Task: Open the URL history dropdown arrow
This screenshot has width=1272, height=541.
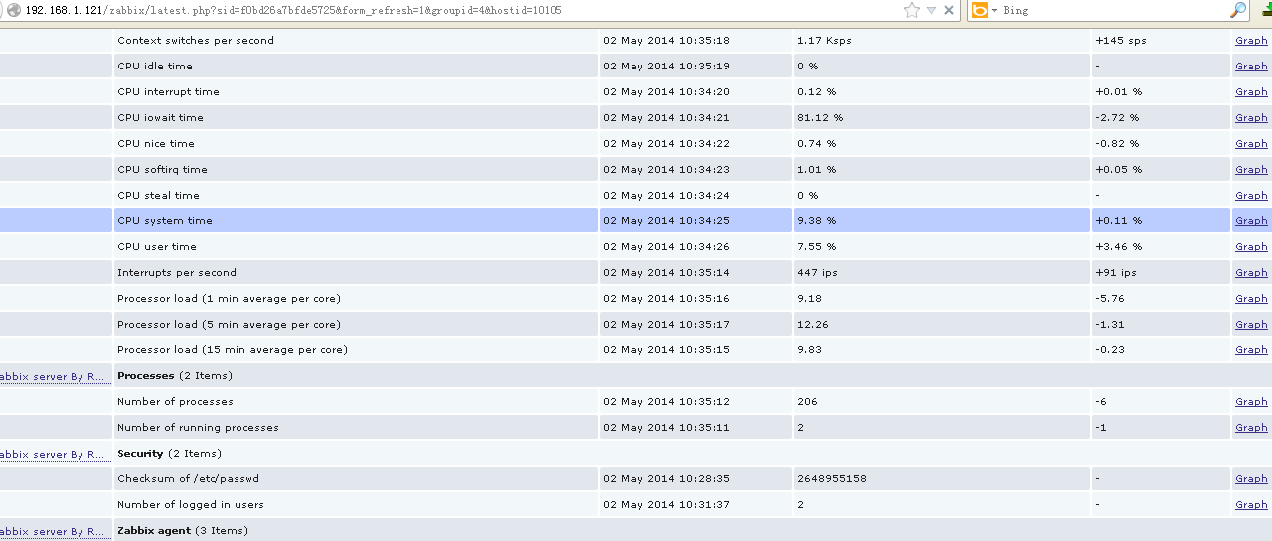Action: [931, 10]
